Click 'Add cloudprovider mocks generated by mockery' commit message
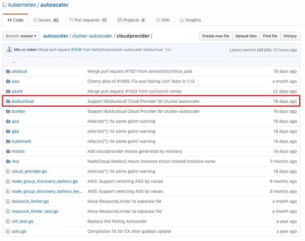 pos(135,151)
